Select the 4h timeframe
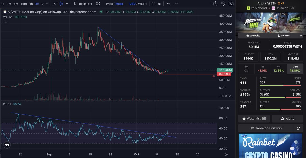 (x=37, y=4)
